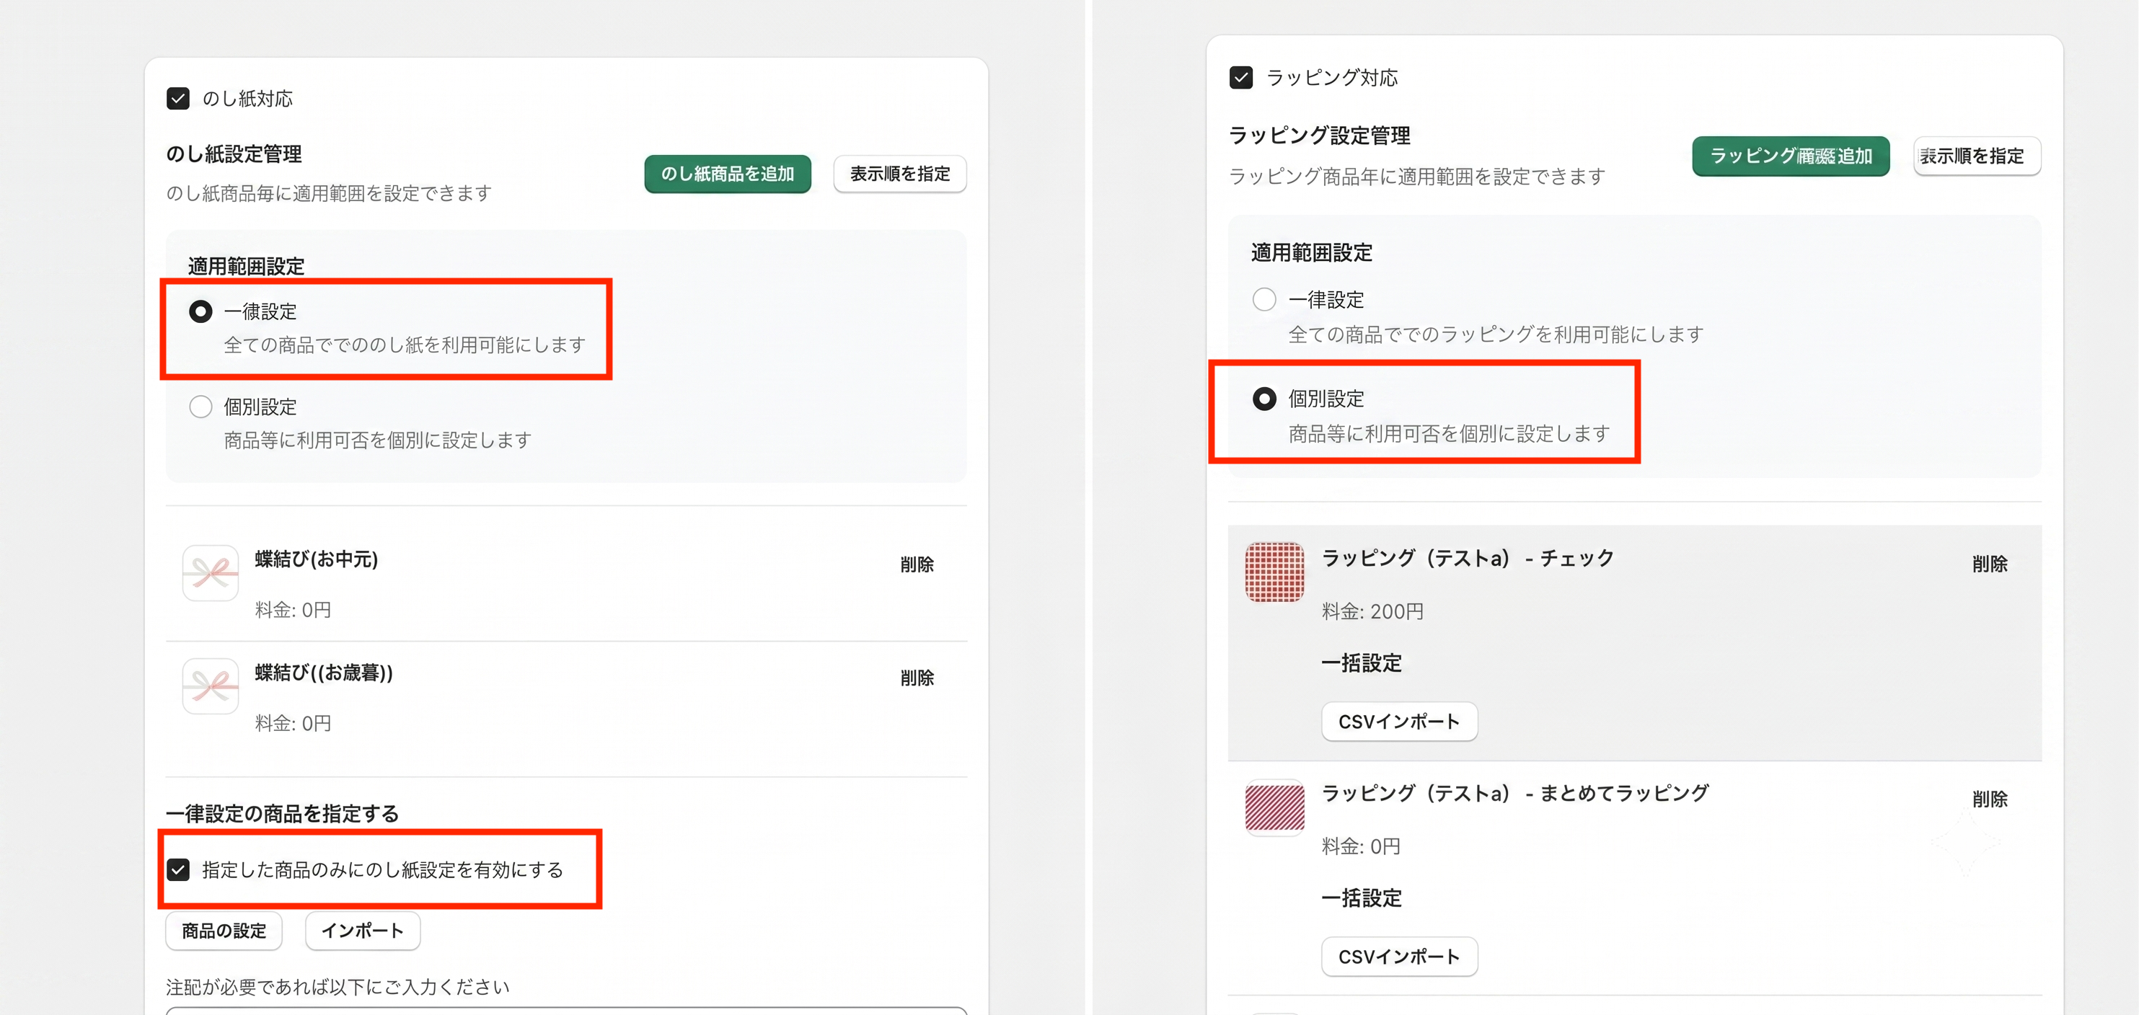Click the ラッピング設定管理 heading

click(x=1320, y=136)
